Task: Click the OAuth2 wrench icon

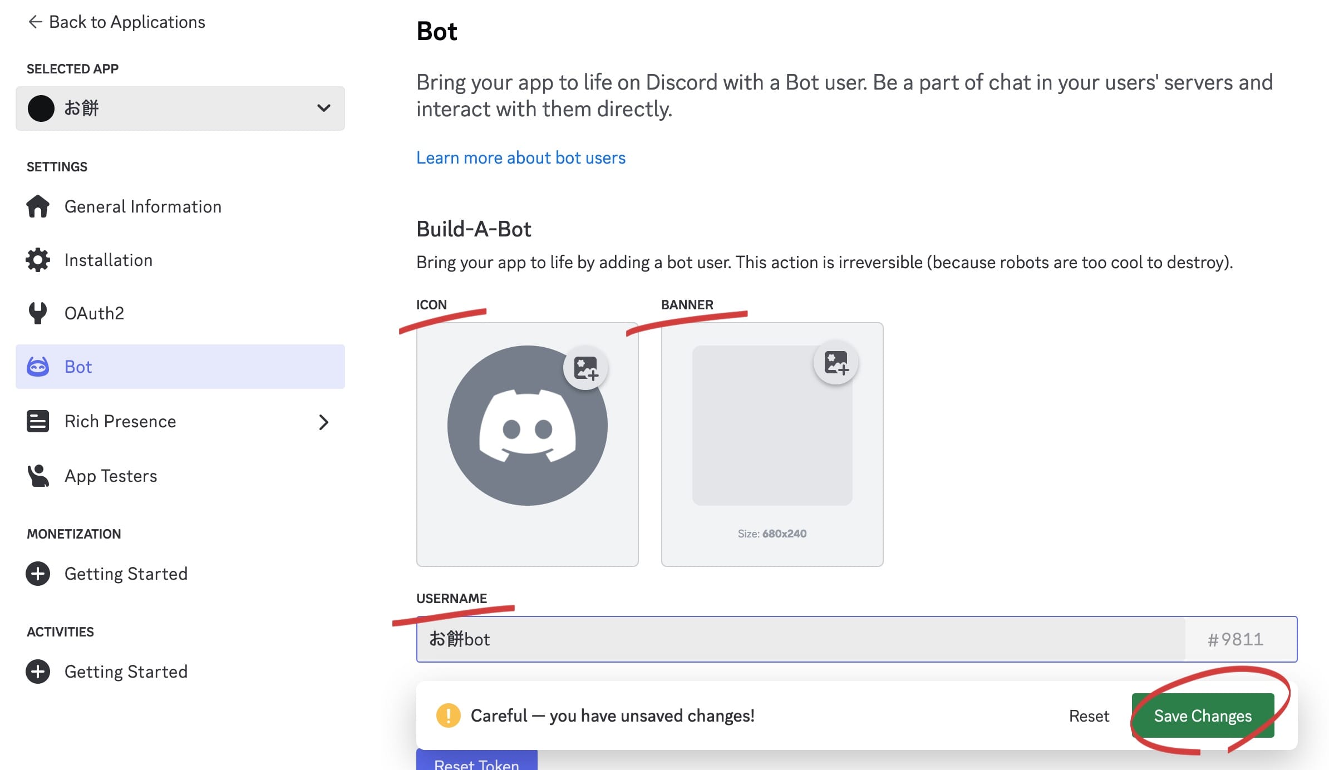Action: pyautogui.click(x=38, y=313)
